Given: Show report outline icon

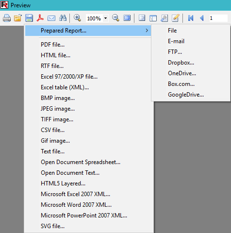Looking at the screenshot, I should click(142, 18).
